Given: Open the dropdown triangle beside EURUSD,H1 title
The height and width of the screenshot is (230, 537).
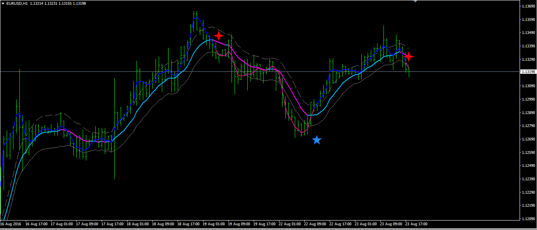Looking at the screenshot, I should pos(3,4).
